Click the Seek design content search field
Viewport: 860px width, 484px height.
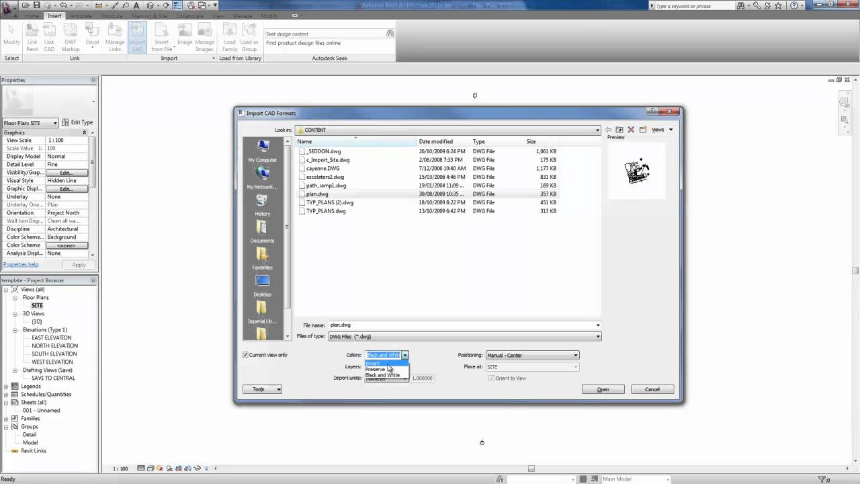click(x=325, y=34)
